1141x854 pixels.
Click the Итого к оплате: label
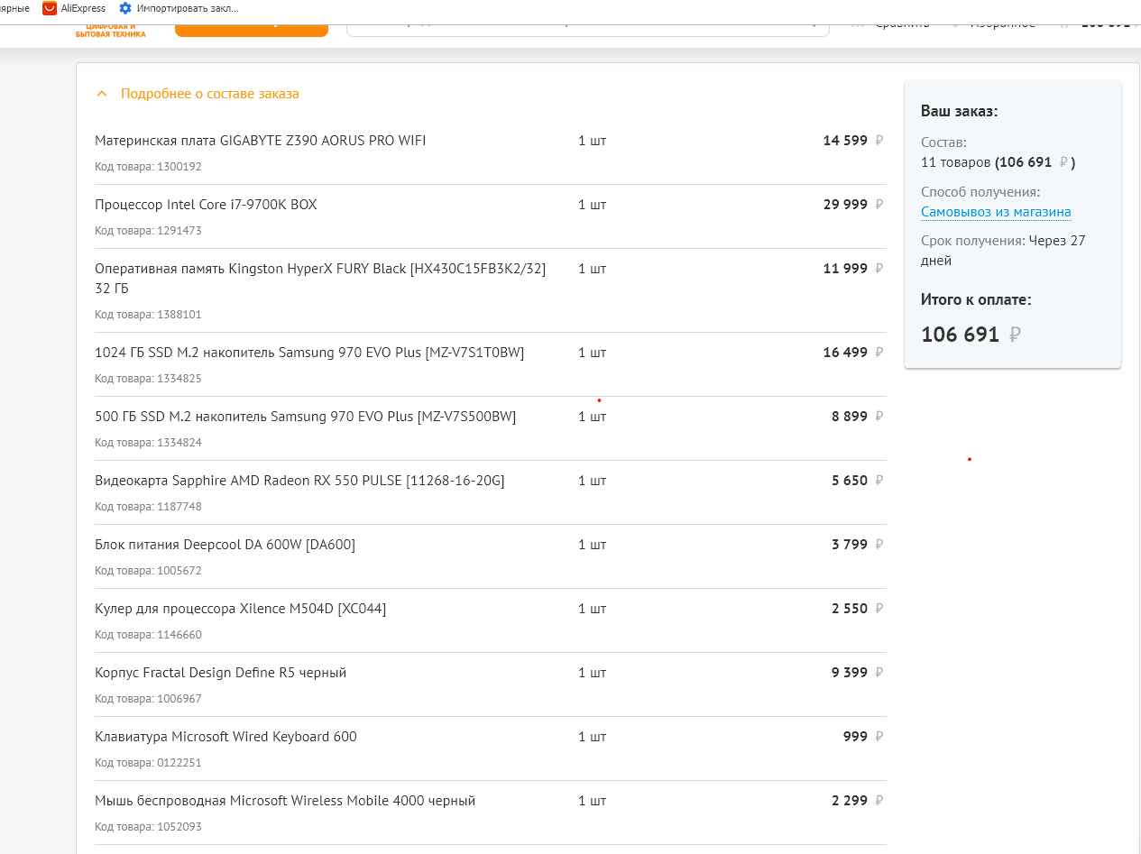(x=976, y=299)
